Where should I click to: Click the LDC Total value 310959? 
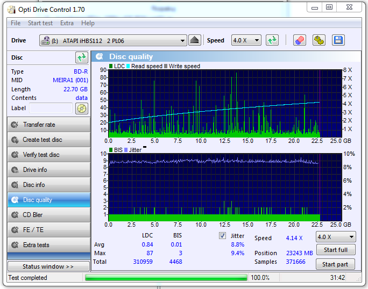(x=143, y=262)
